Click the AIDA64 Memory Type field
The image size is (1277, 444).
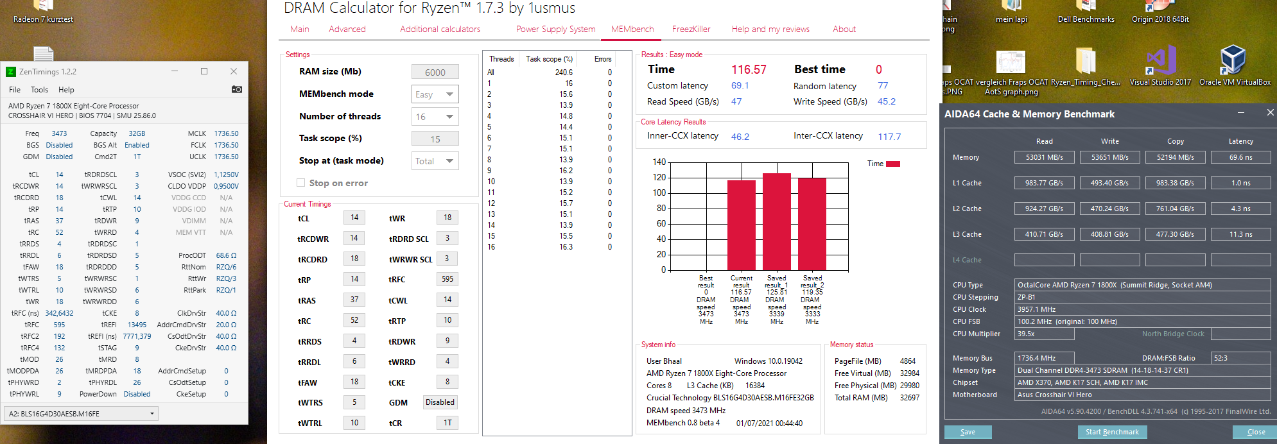tap(1142, 370)
